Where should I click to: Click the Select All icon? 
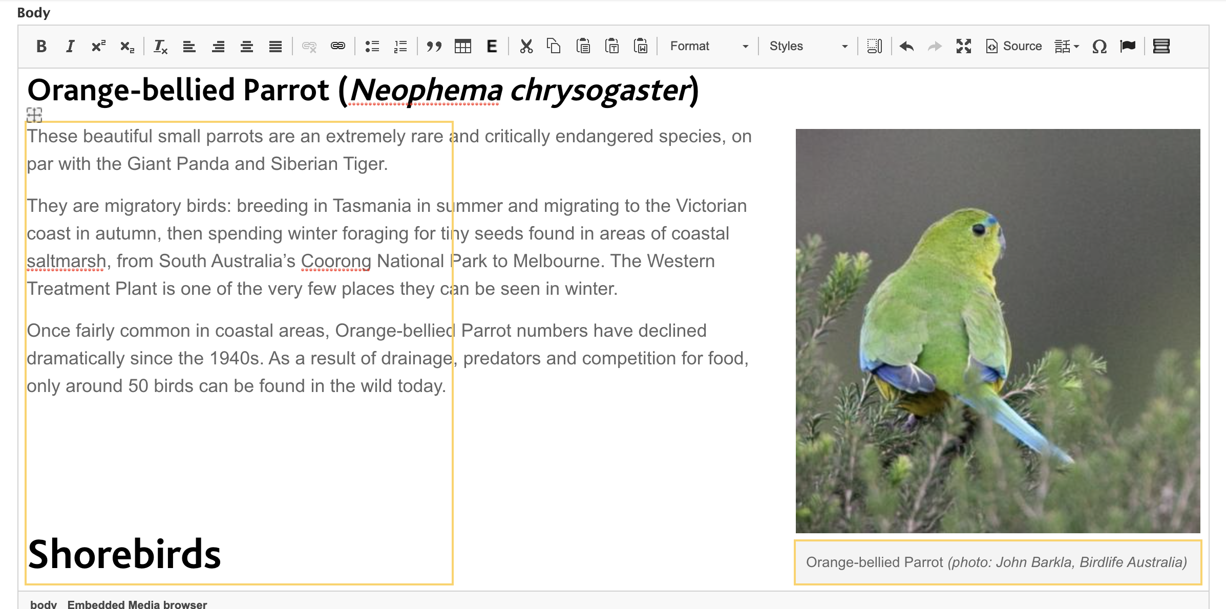click(x=874, y=47)
